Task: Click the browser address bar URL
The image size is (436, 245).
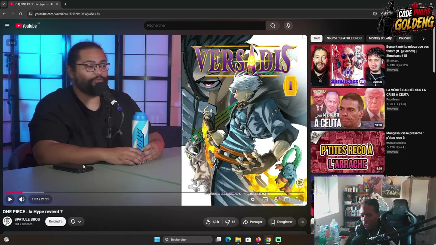Action: pyautogui.click(x=67, y=14)
